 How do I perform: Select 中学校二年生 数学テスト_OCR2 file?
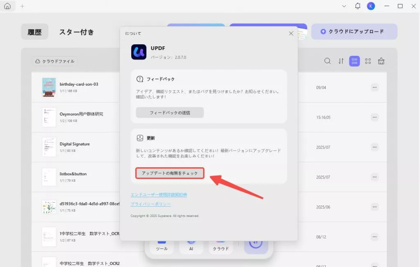tap(89, 264)
